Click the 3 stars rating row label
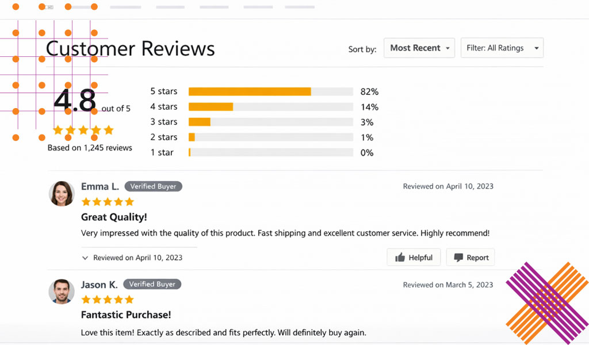Image resolution: width=589 pixels, height=345 pixels. [x=164, y=122]
